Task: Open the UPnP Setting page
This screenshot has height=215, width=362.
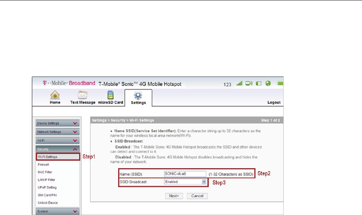Action: pos(47,187)
